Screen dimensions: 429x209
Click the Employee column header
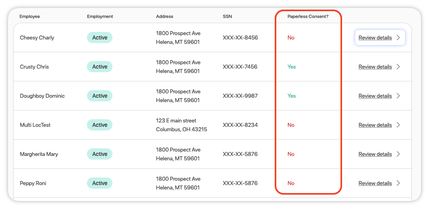coord(30,17)
